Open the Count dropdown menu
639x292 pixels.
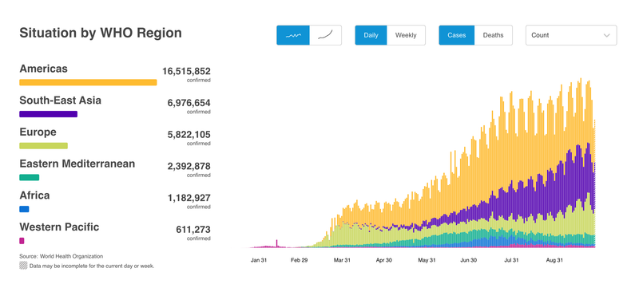click(571, 35)
